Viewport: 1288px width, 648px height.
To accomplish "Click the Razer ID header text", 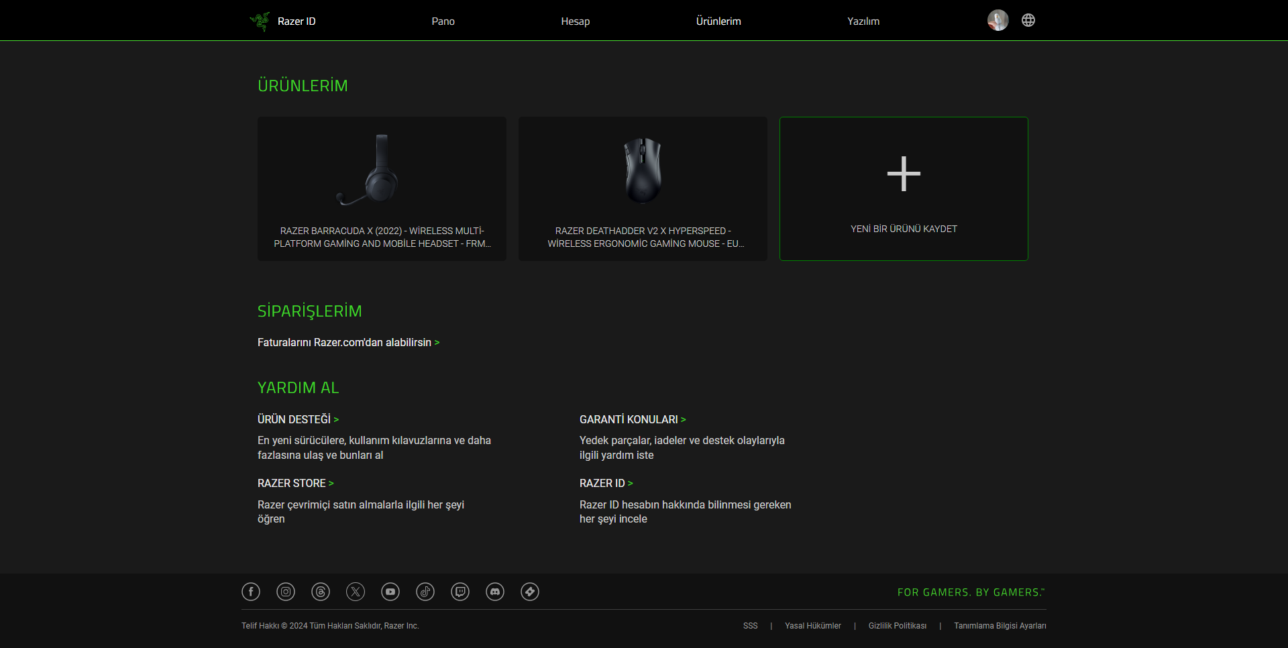I will coord(297,21).
